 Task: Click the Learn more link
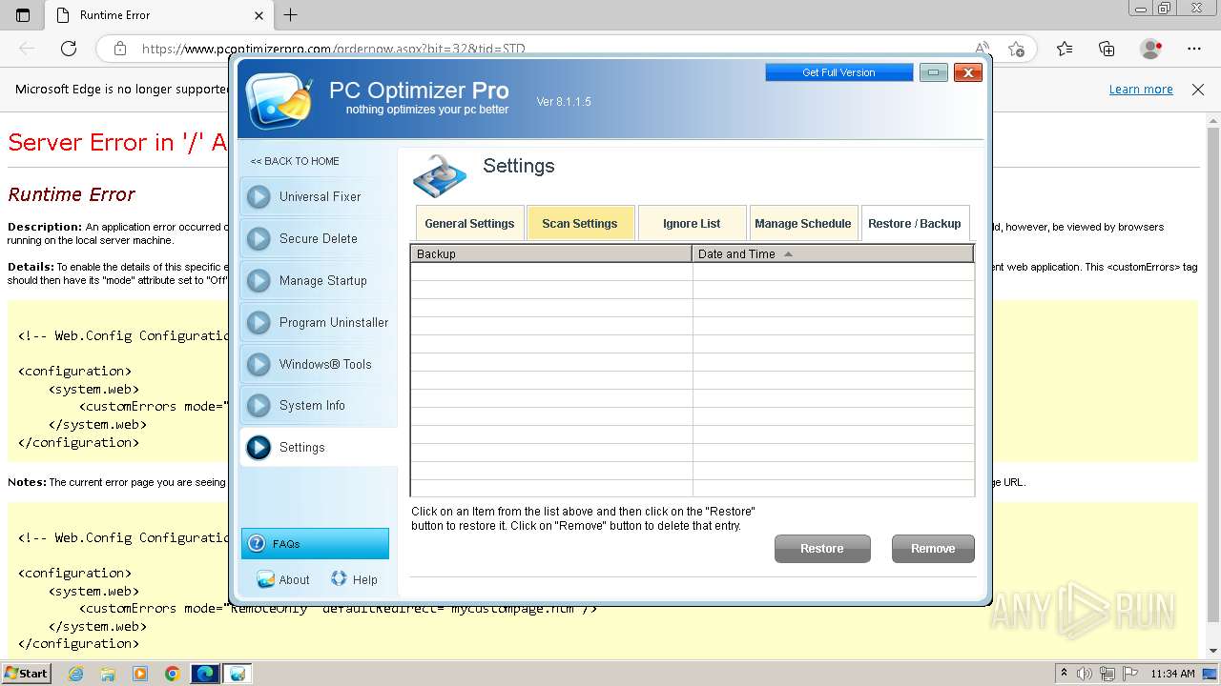pos(1141,90)
